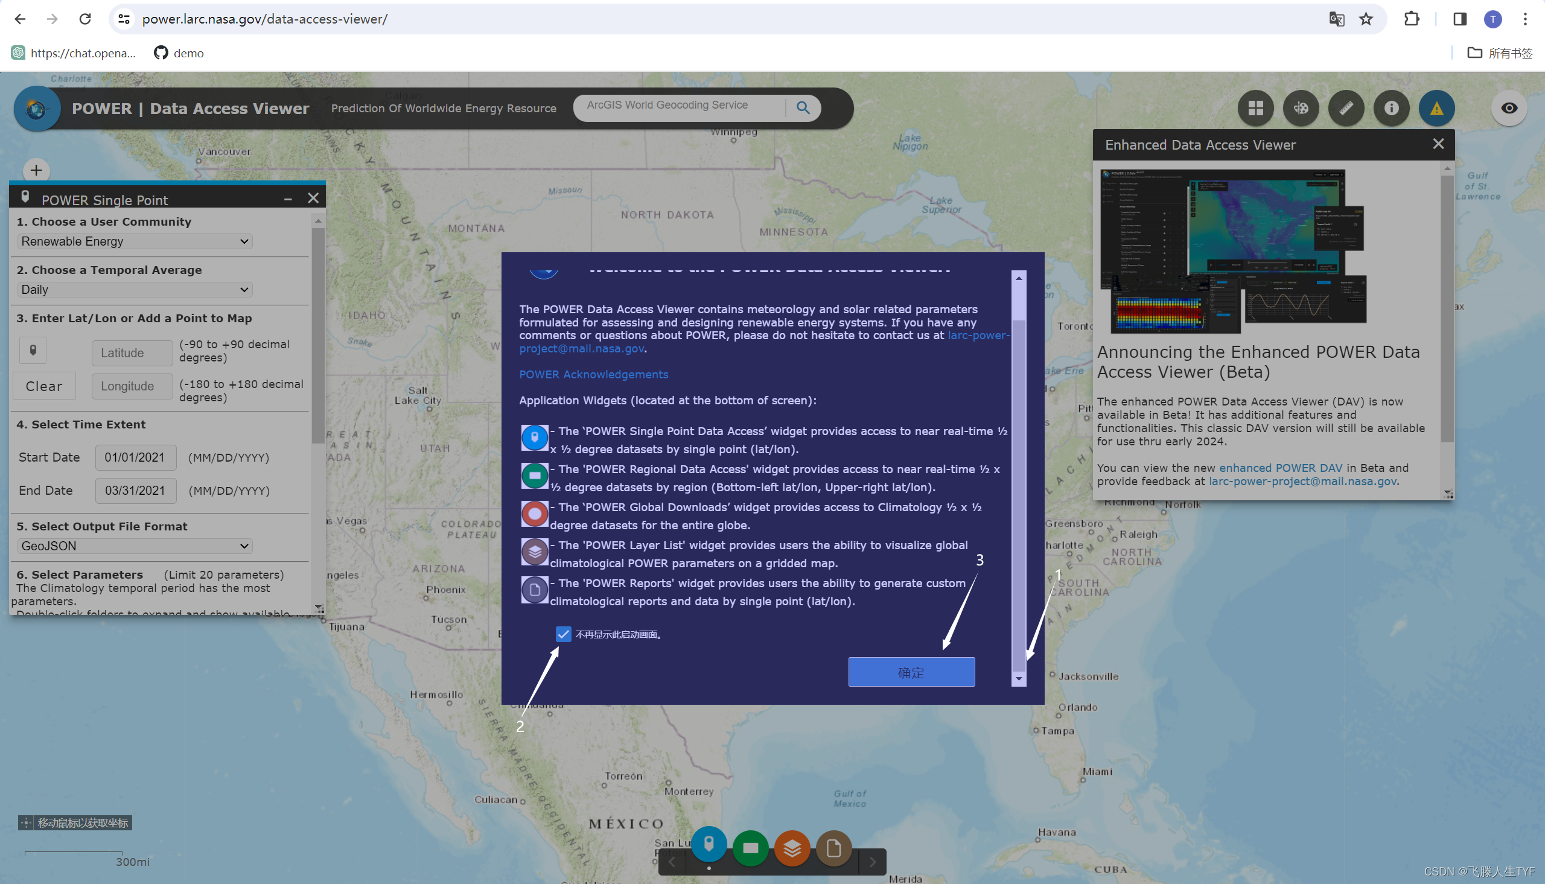This screenshot has width=1545, height=884.
Task: Open the feedback email link in Enhanced panel
Action: [x=1303, y=482]
